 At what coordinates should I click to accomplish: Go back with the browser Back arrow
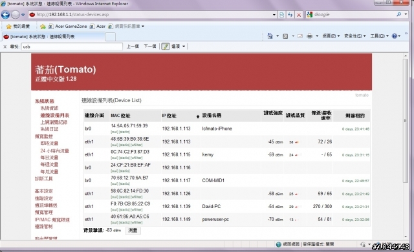[x=6, y=15]
